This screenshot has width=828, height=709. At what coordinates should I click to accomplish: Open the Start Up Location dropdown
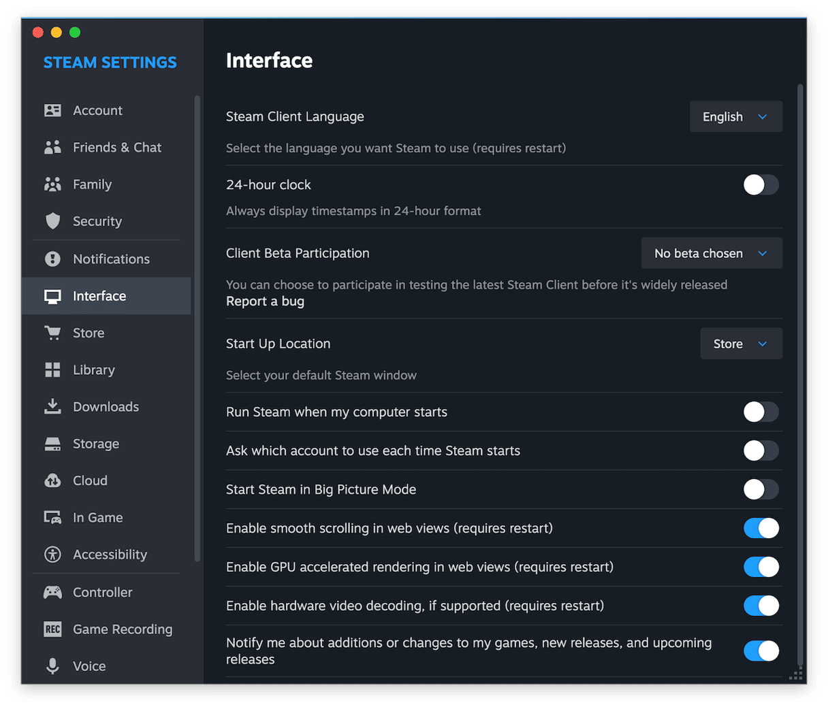pos(741,344)
